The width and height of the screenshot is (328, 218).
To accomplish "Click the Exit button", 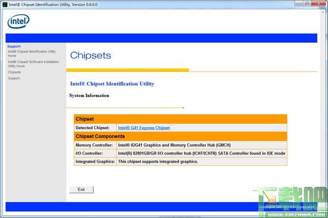I will coord(82,190).
